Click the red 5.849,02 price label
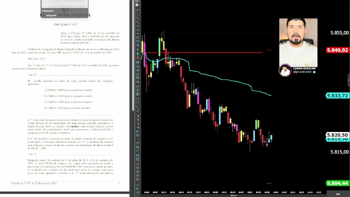 point(337,50)
